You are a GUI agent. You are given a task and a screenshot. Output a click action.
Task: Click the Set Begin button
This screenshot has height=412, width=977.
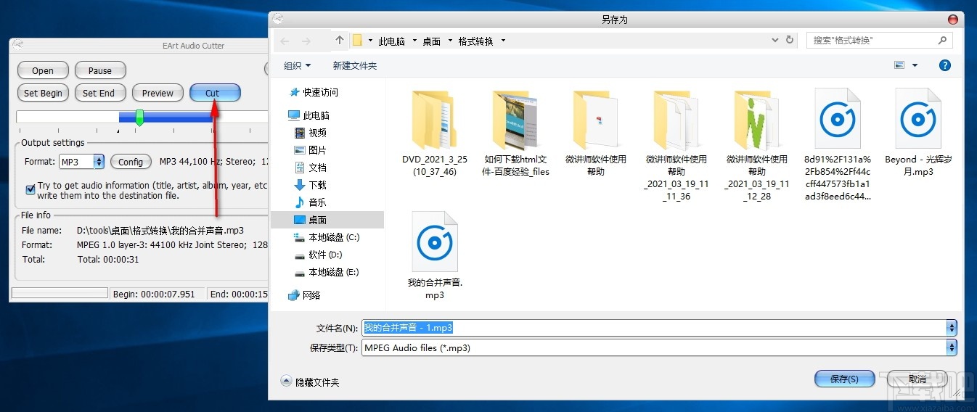coord(43,93)
